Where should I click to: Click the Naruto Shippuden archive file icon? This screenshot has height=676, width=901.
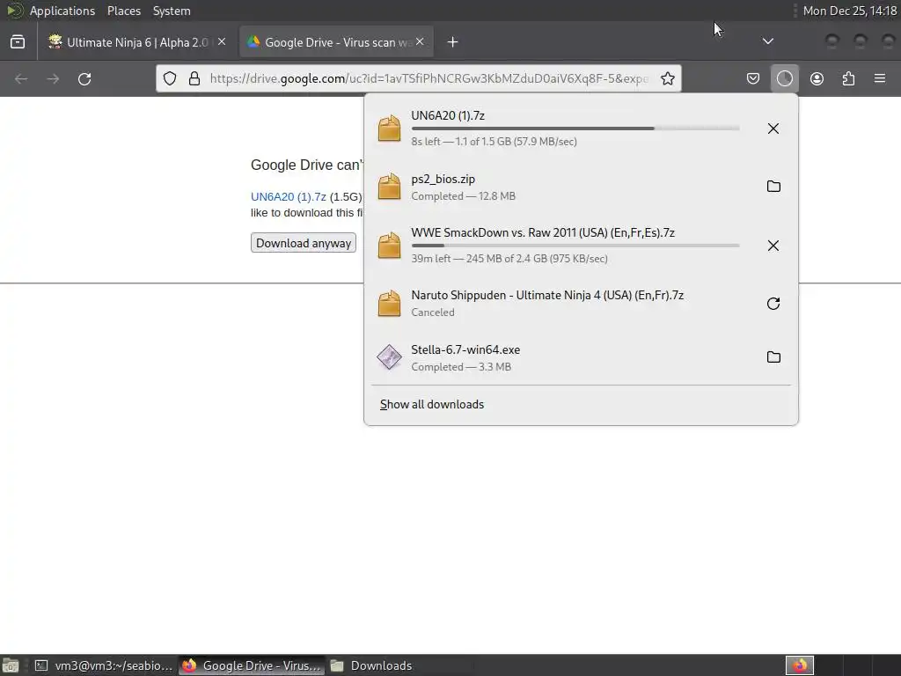pyautogui.click(x=389, y=304)
